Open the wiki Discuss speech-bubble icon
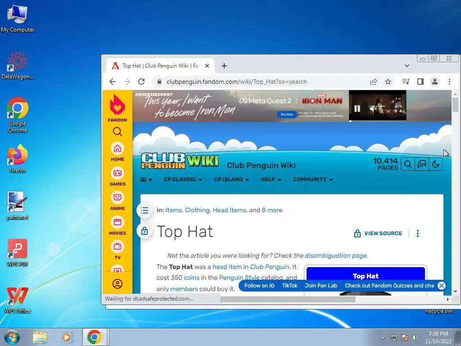The width and height of the screenshot is (461, 346). pos(421,164)
